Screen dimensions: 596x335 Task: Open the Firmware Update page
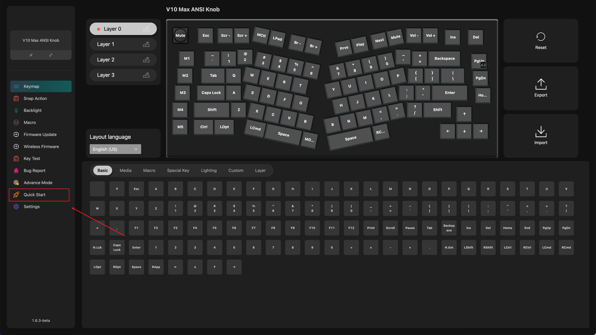(x=40, y=134)
